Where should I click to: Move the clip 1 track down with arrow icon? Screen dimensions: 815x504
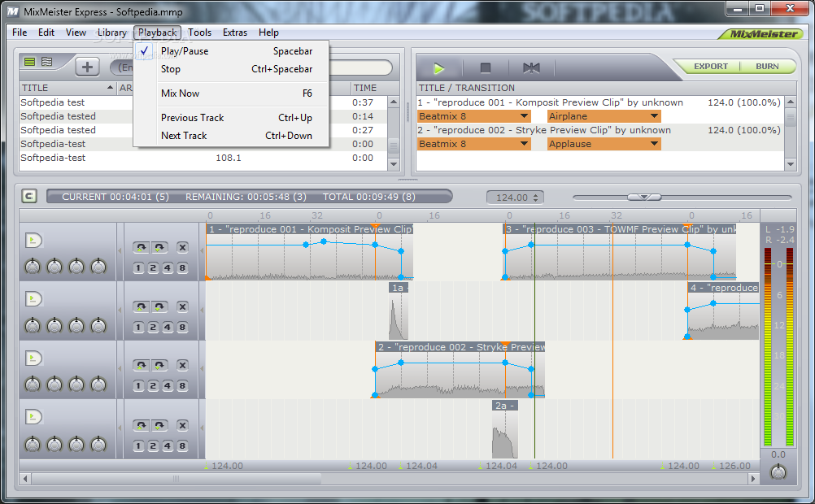(159, 247)
